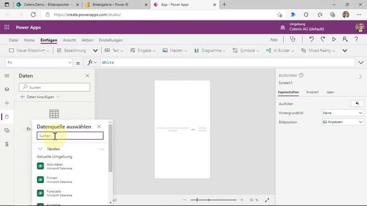This screenshot has height=206, width=367.
Task: Click the BILDSCHIRM help info icon
Action: click(301, 75)
